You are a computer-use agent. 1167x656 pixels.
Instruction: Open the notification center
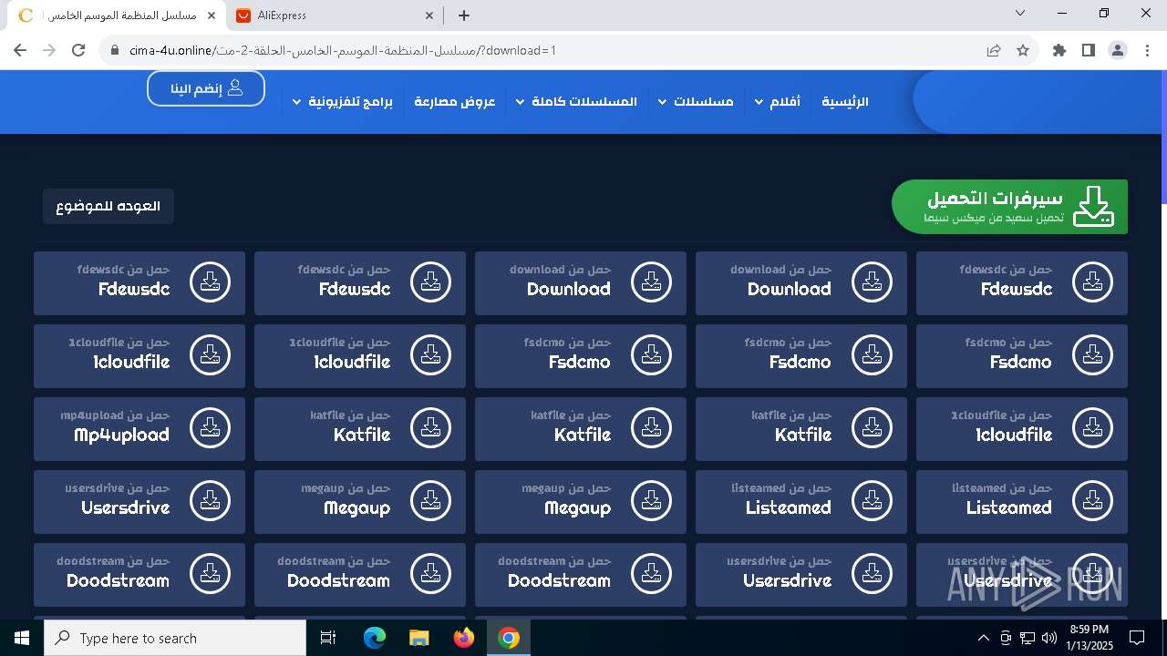tap(1137, 638)
